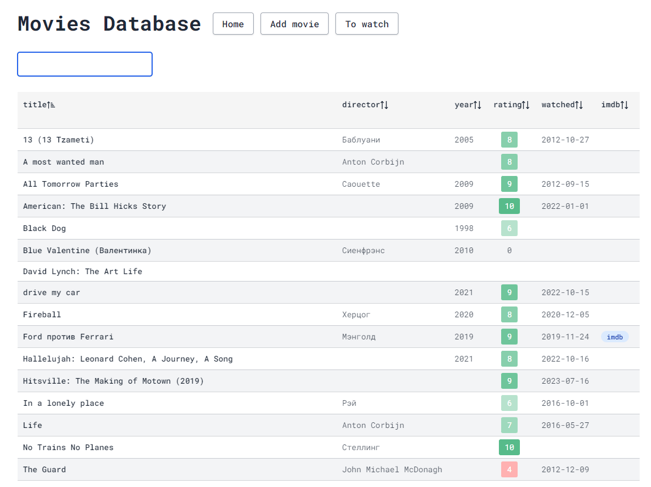Click rating badge 8 for 13 Tzameti
651x487 pixels.
(x=510, y=140)
